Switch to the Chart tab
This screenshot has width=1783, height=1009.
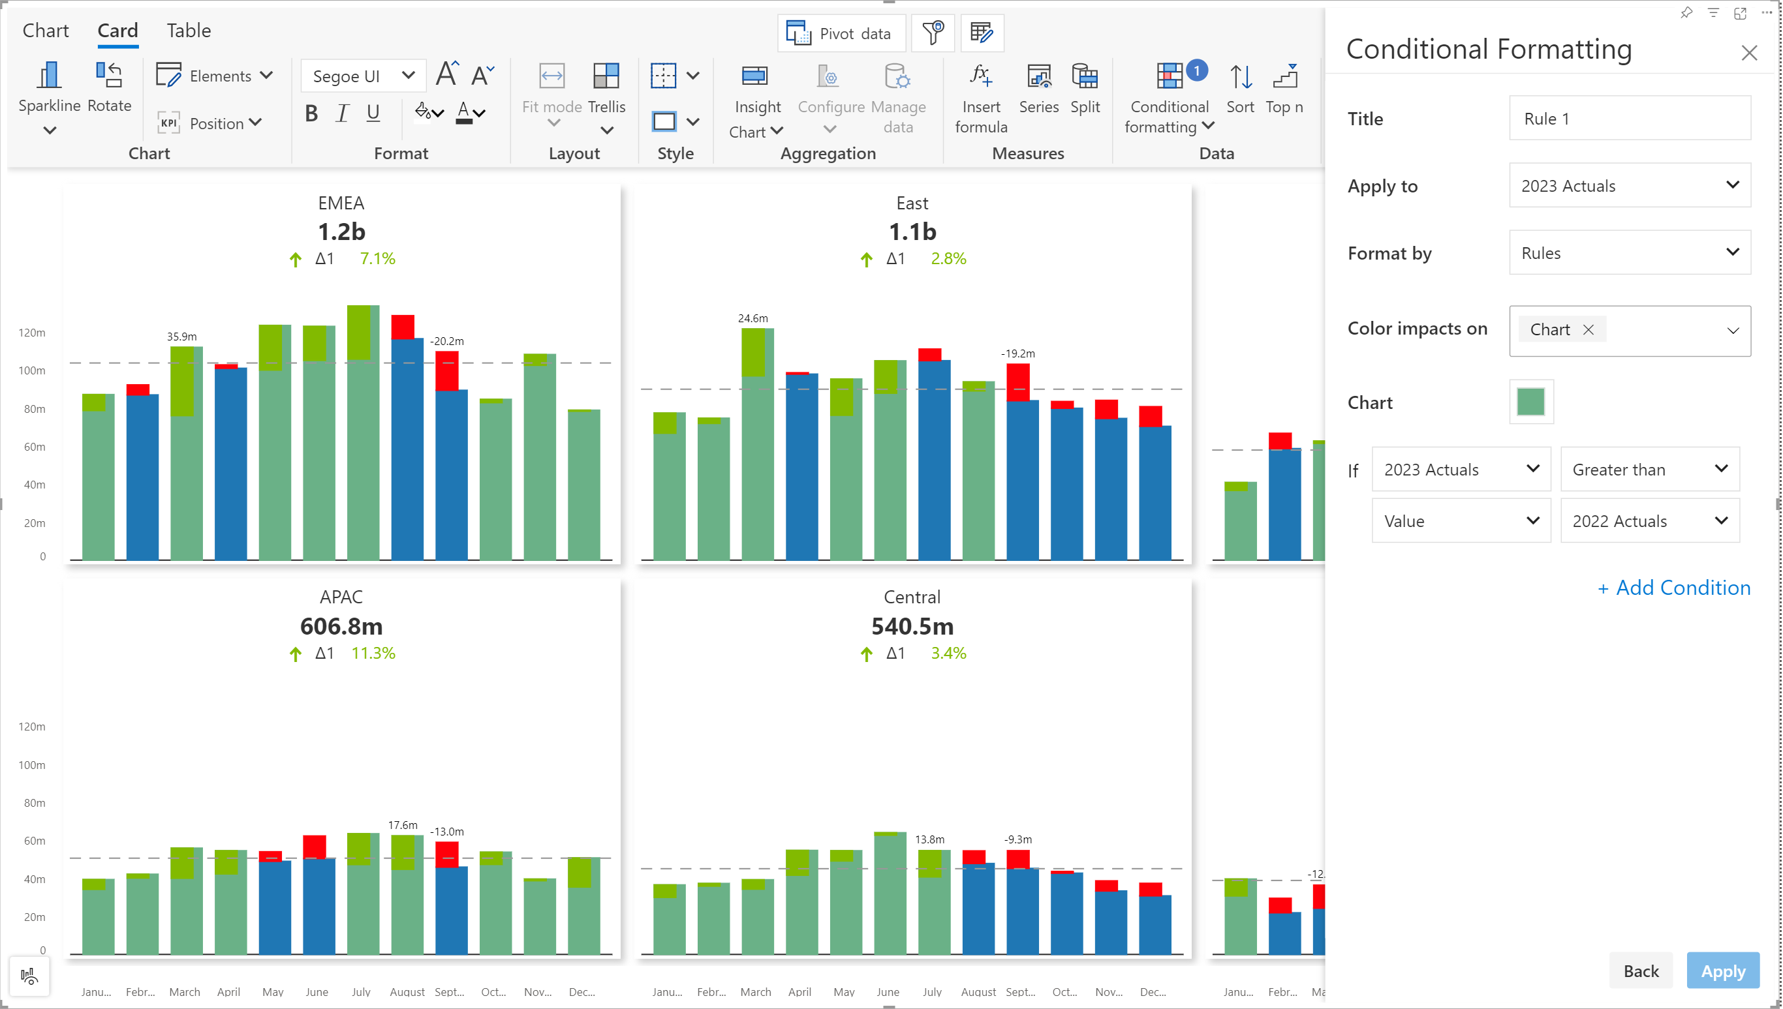click(x=46, y=31)
